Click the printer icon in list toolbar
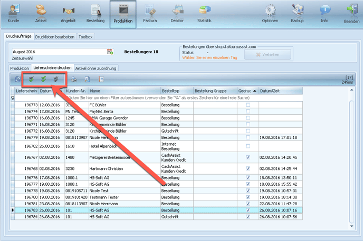This screenshot has width=363, height=241. pyautogui.click(x=74, y=79)
